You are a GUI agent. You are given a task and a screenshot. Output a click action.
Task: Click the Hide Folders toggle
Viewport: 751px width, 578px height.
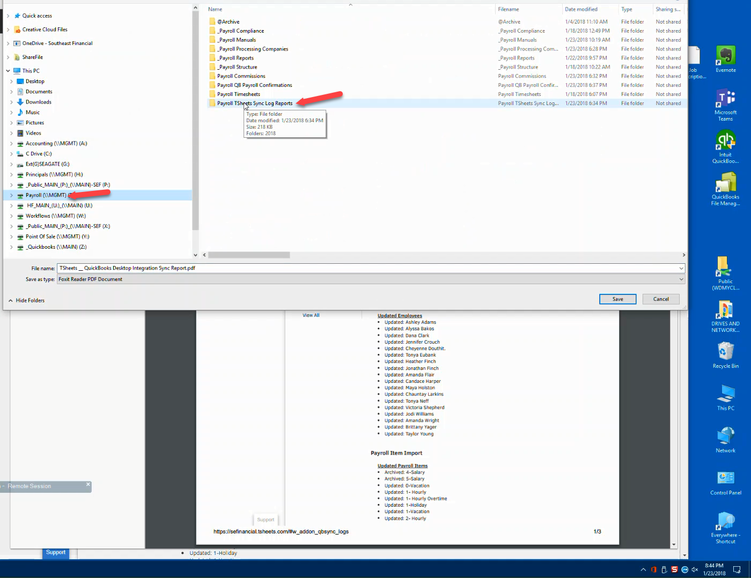pyautogui.click(x=27, y=301)
